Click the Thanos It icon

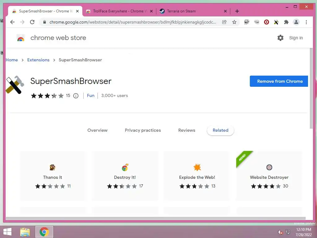tap(53, 167)
